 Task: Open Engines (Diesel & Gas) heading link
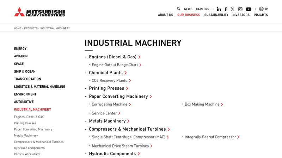(x=115, y=57)
